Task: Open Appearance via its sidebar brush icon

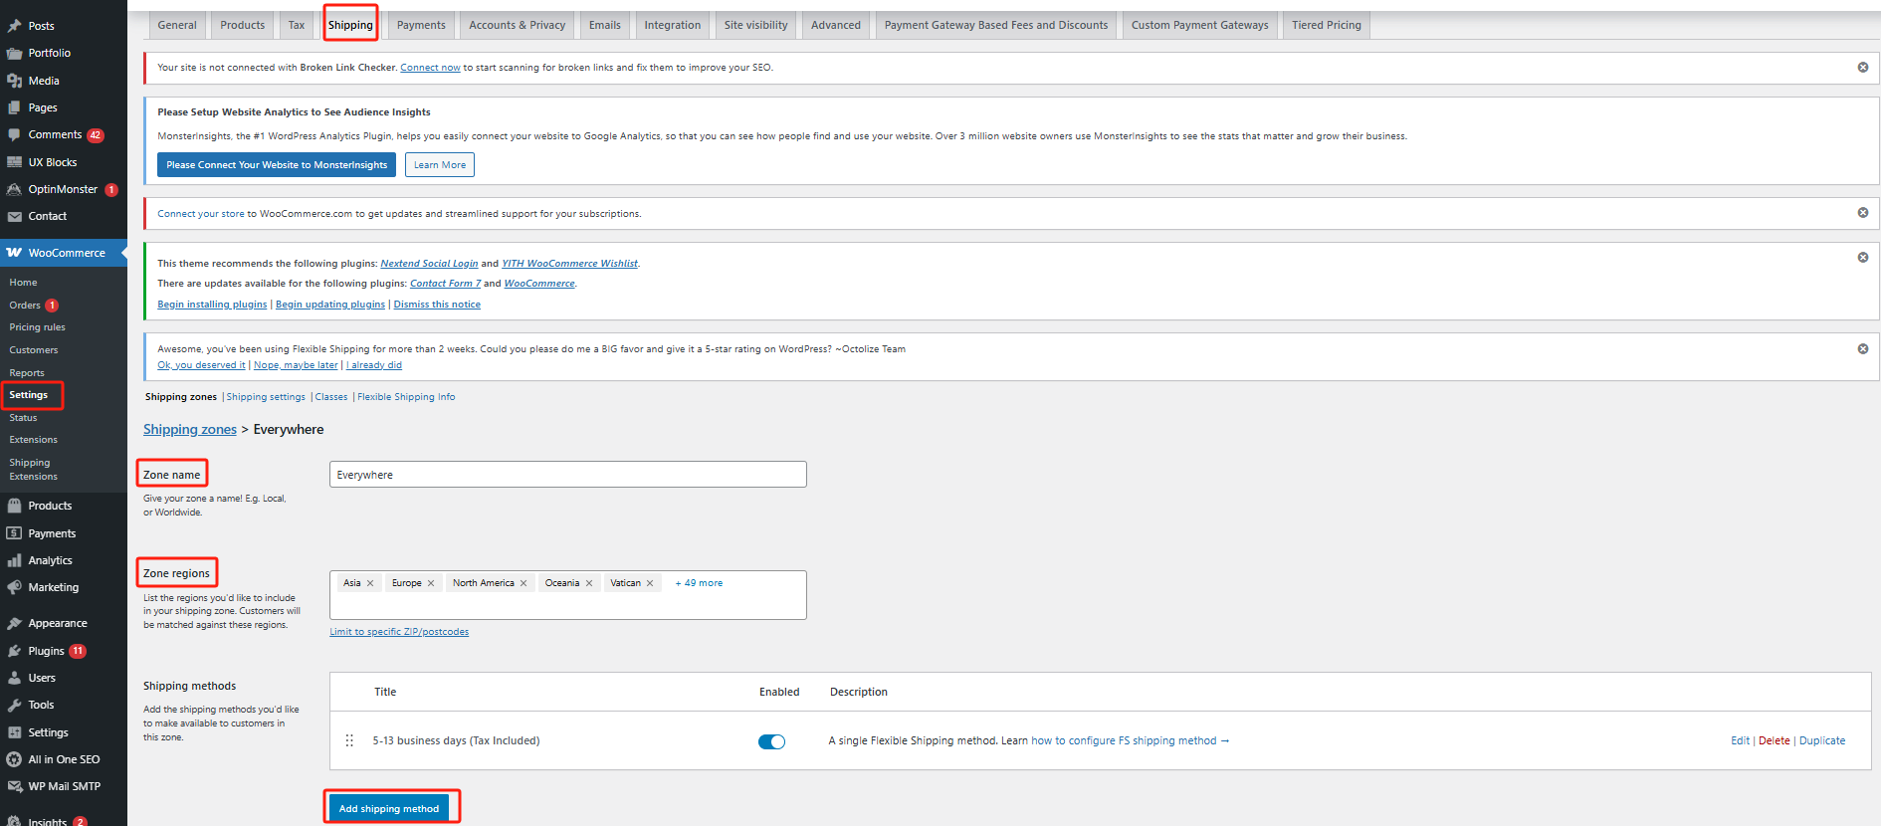Action: tap(14, 624)
